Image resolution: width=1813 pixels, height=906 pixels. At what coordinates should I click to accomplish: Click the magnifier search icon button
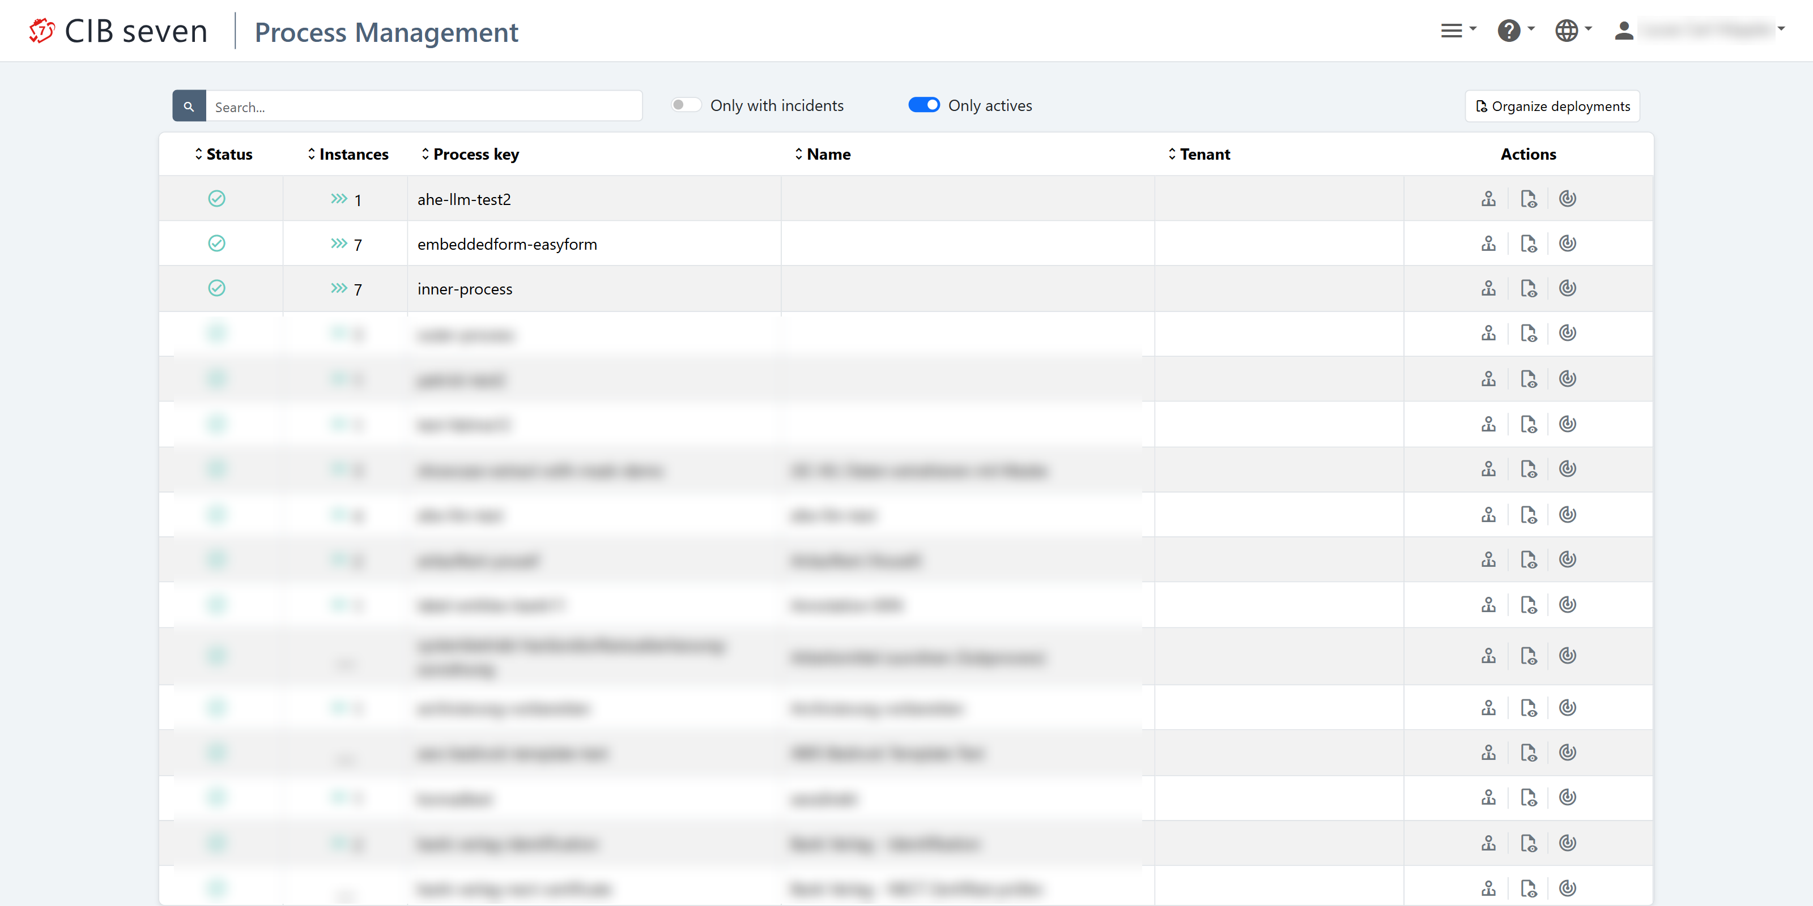(189, 106)
